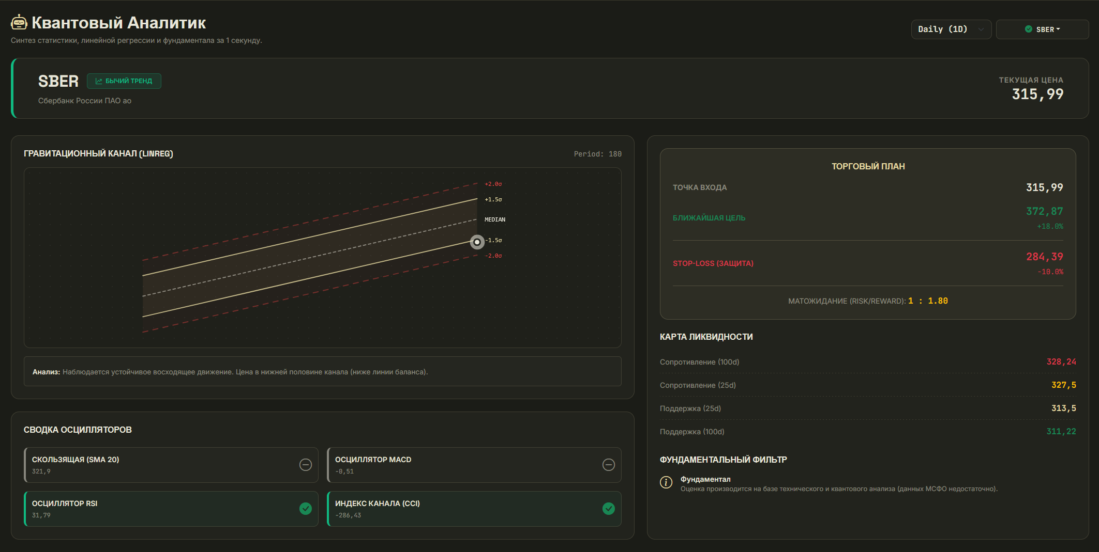This screenshot has width=1099, height=552.
Task: Click the chevron arrow of timeframe selector
Action: coord(981,29)
